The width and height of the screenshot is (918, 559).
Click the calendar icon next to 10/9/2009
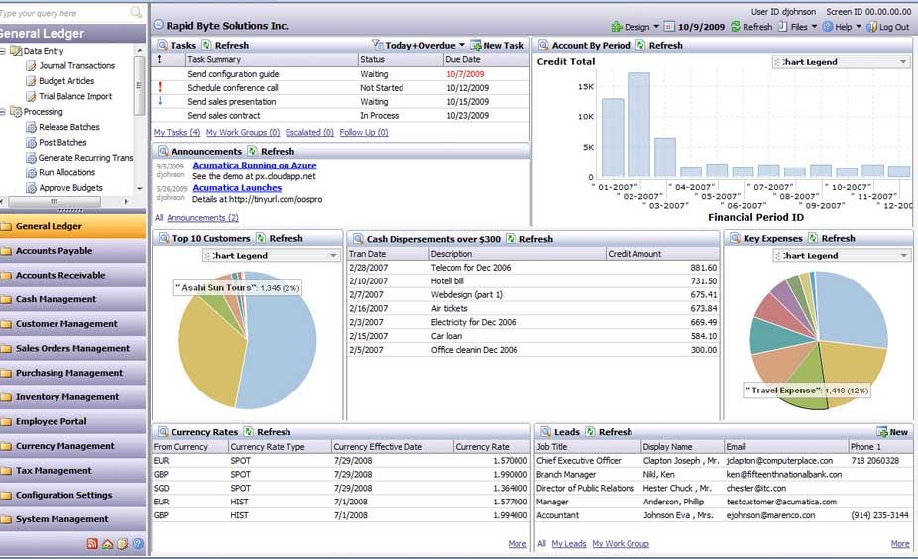tap(669, 27)
